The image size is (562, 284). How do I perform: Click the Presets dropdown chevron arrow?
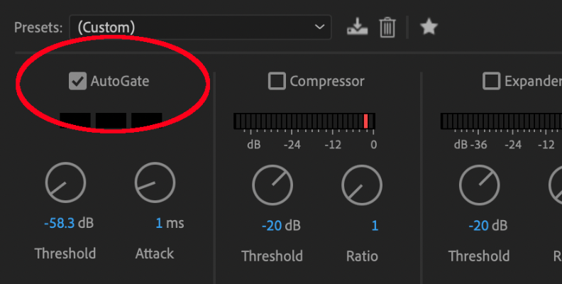click(319, 27)
